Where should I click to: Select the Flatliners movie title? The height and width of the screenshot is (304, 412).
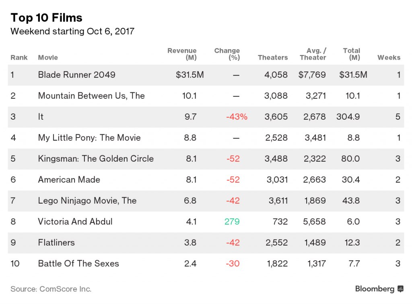pos(56,242)
